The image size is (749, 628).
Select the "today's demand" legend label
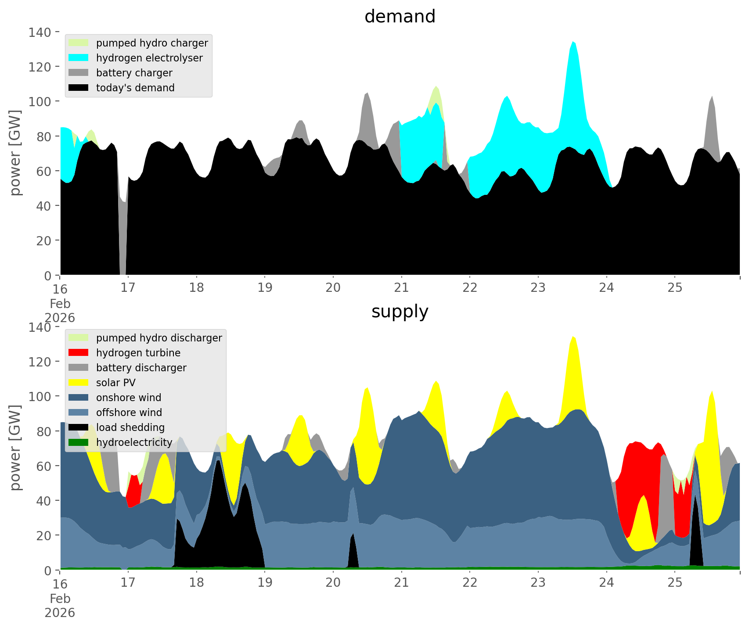coord(135,88)
